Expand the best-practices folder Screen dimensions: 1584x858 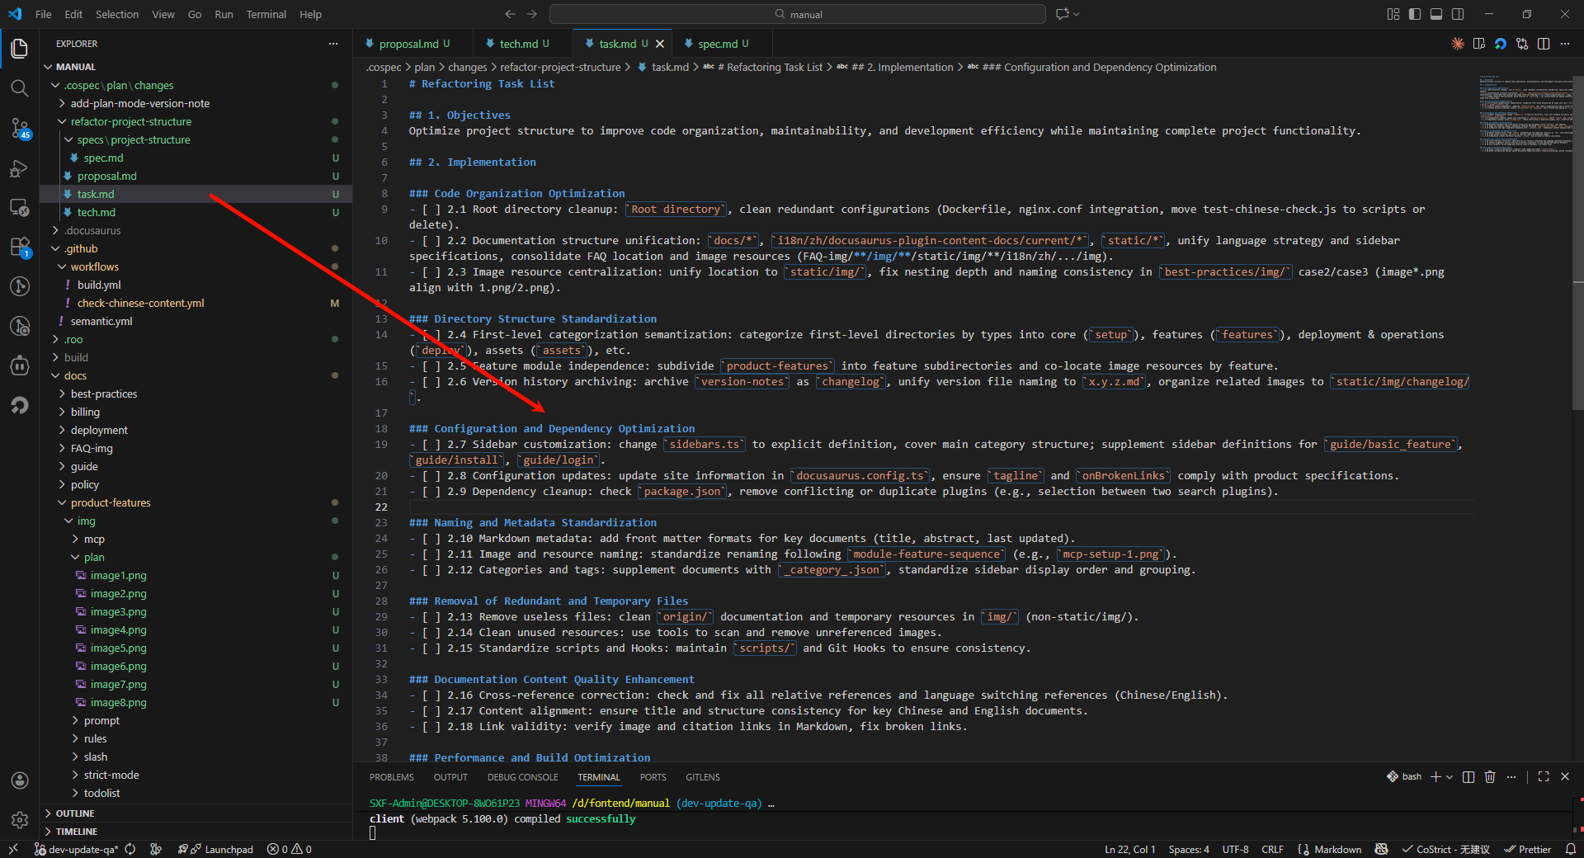click(x=104, y=394)
